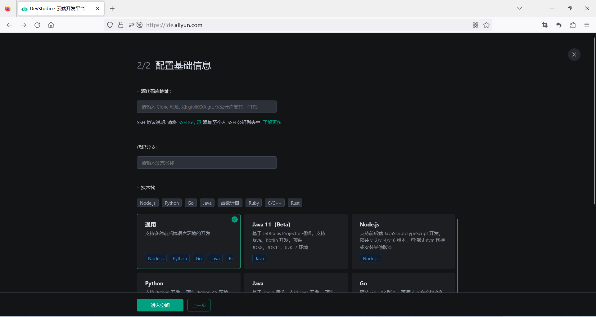This screenshot has height=317, width=596.
Task: Click the Go tag inside the 通用 card
Action: [x=199, y=258]
